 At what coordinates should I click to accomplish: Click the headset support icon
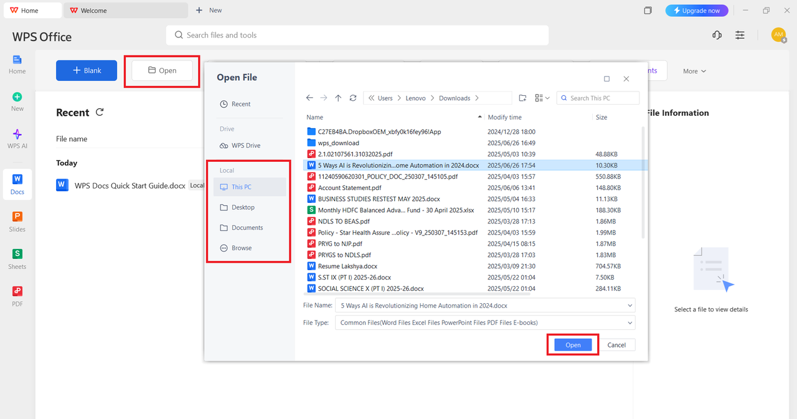717,35
